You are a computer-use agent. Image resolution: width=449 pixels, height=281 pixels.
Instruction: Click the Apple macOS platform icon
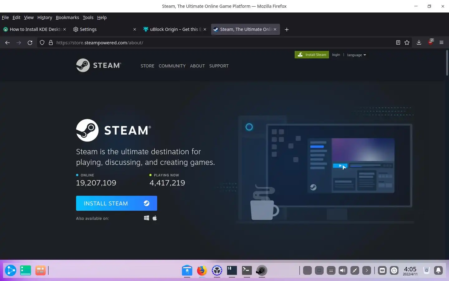[x=155, y=218]
